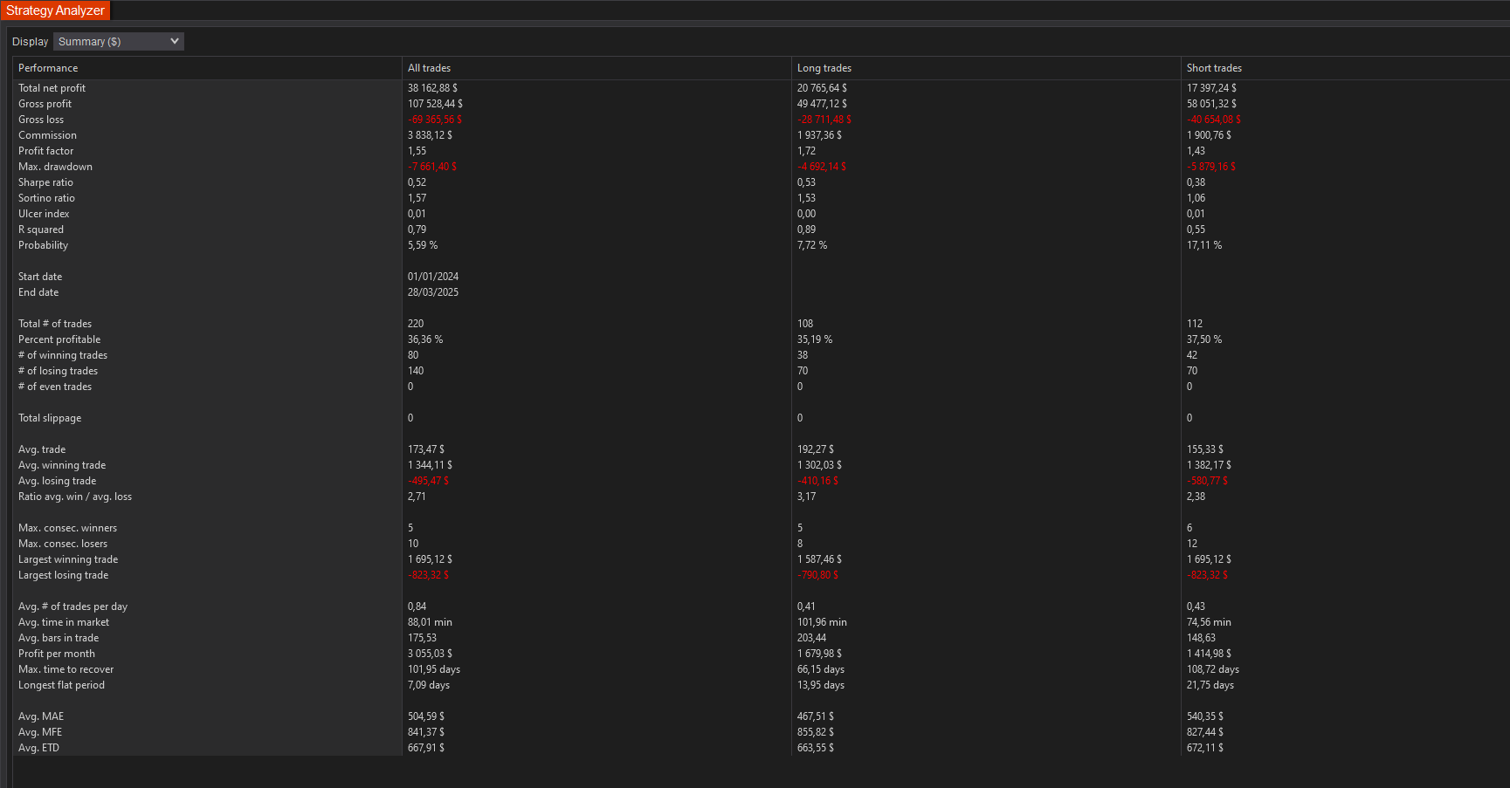Select the Total net profit row label
Screen dimensions: 1510x788
coord(52,88)
